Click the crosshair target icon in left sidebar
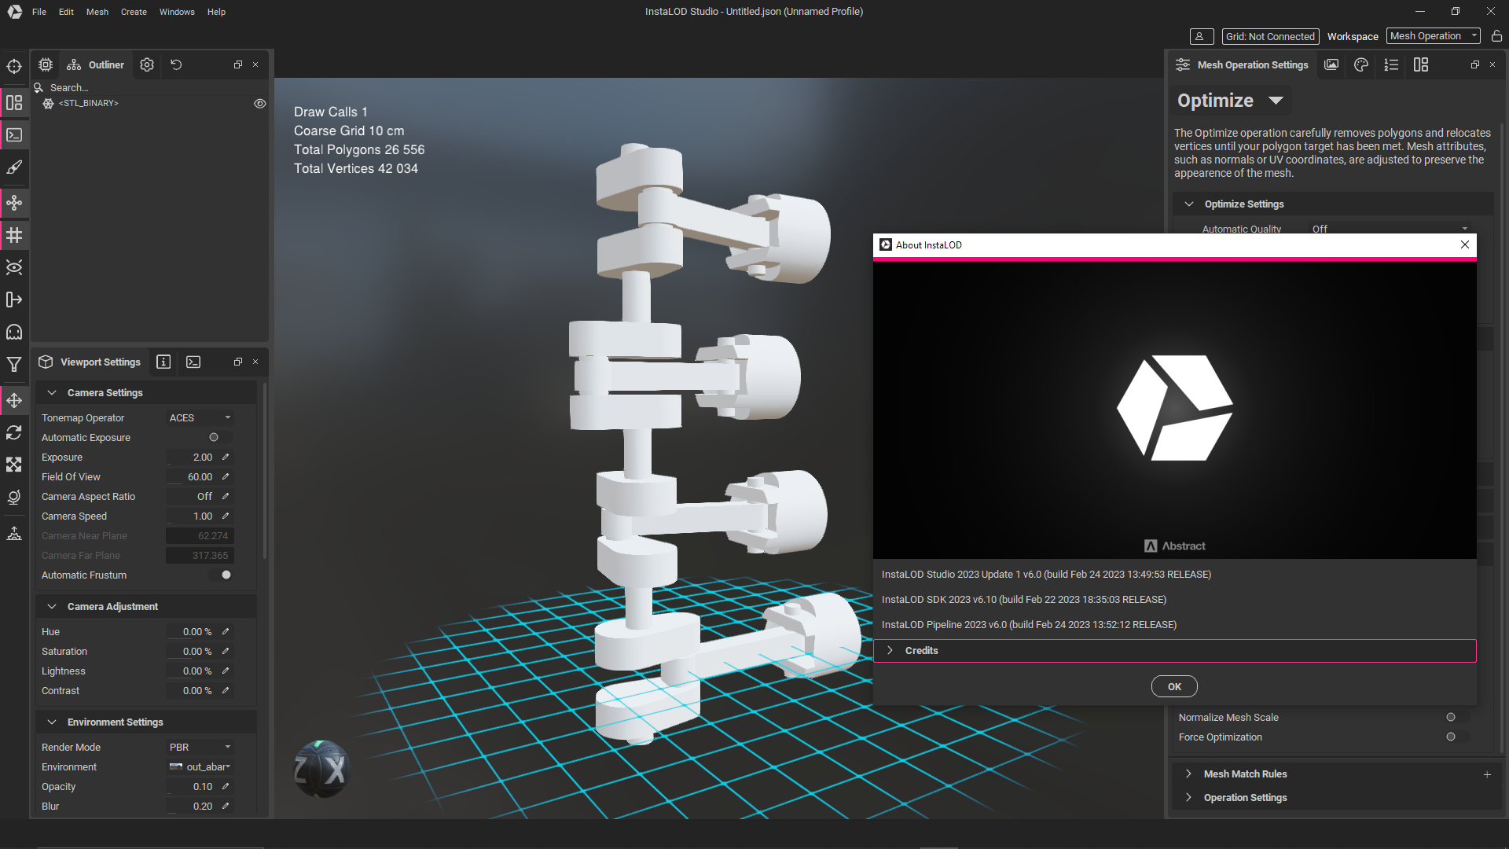Image resolution: width=1509 pixels, height=849 pixels. (14, 67)
